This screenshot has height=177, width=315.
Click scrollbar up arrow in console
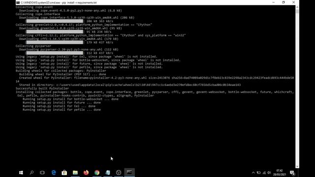click(x=297, y=7)
